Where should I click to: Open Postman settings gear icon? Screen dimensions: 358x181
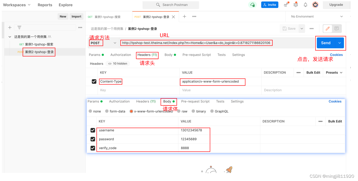[296, 5]
